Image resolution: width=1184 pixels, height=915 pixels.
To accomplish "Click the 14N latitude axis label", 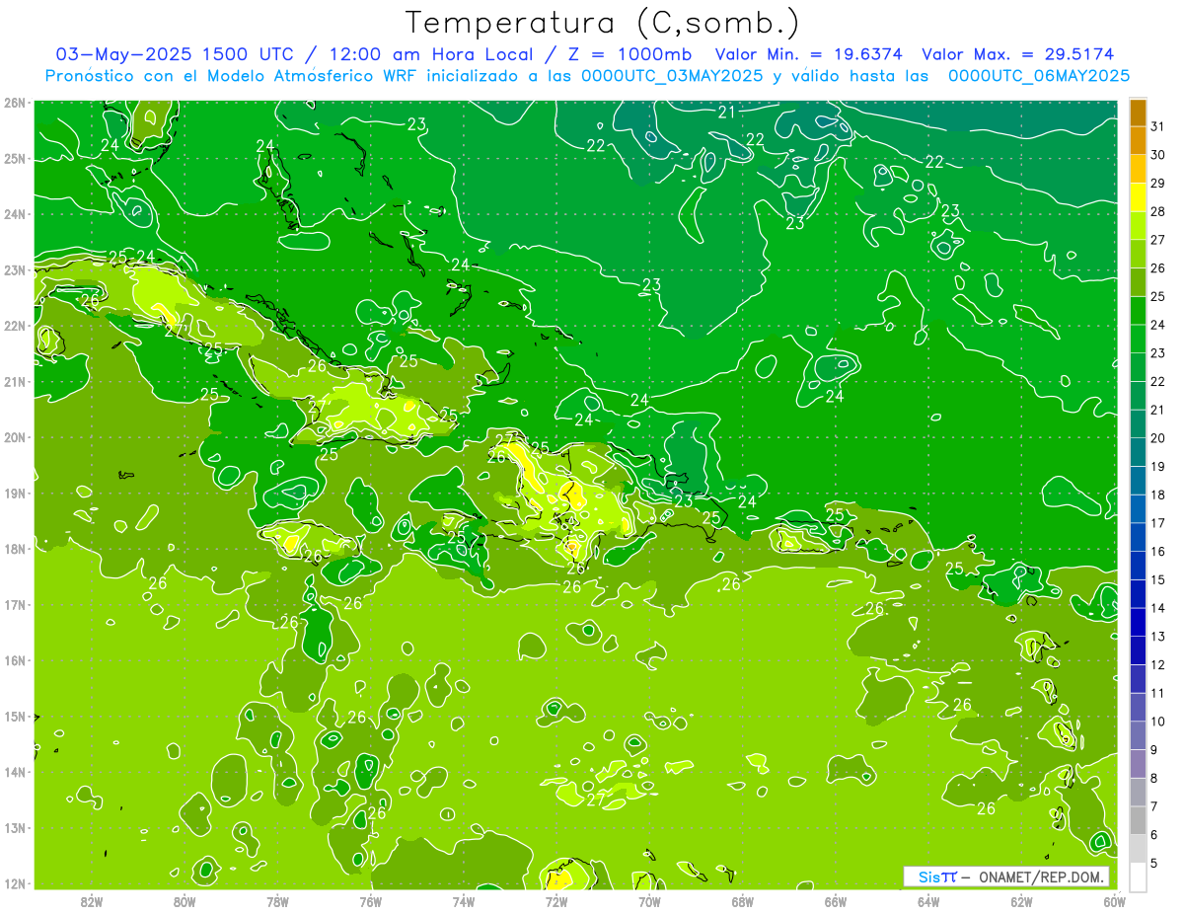I will [14, 772].
